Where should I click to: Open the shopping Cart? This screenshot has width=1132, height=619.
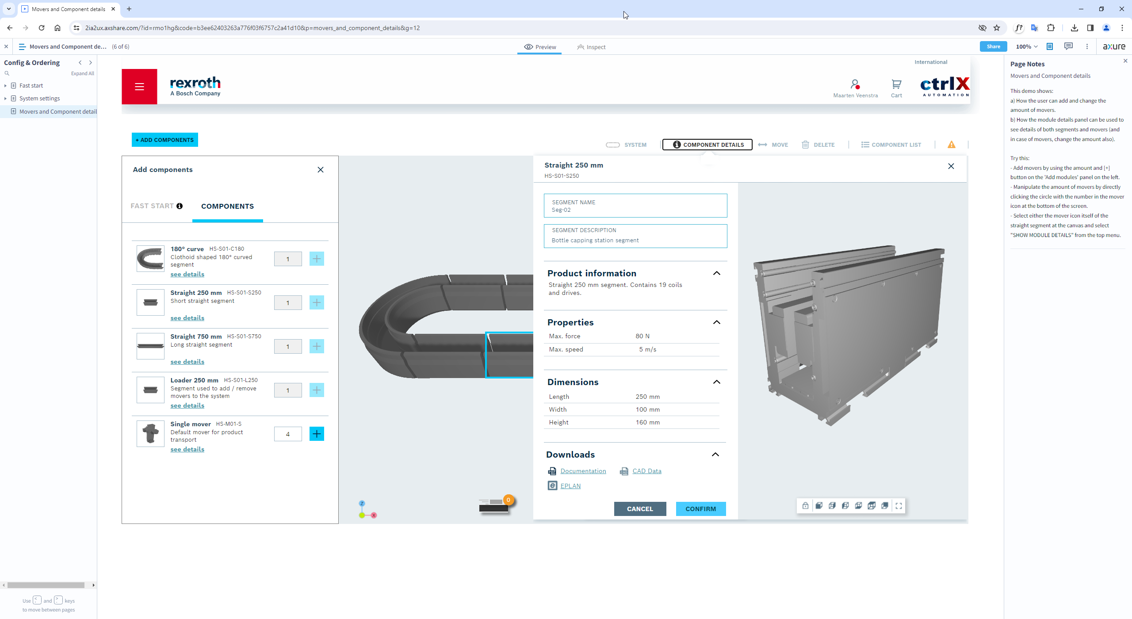pos(896,85)
